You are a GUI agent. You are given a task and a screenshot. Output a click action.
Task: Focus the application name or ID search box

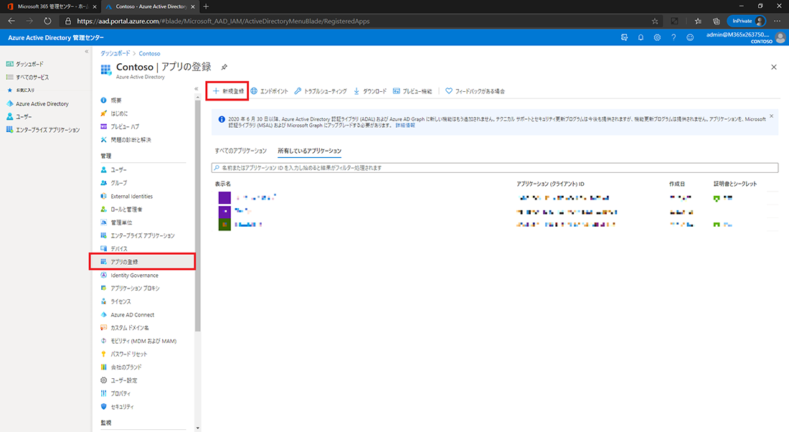point(495,168)
